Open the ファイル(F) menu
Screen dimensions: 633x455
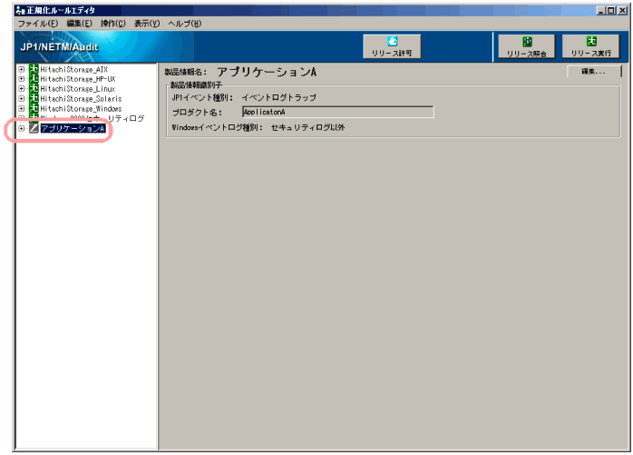pos(38,24)
